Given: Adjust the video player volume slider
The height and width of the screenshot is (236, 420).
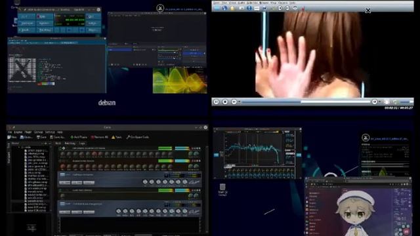Looking at the screenshot, I should pyautogui.click(x=407, y=102).
